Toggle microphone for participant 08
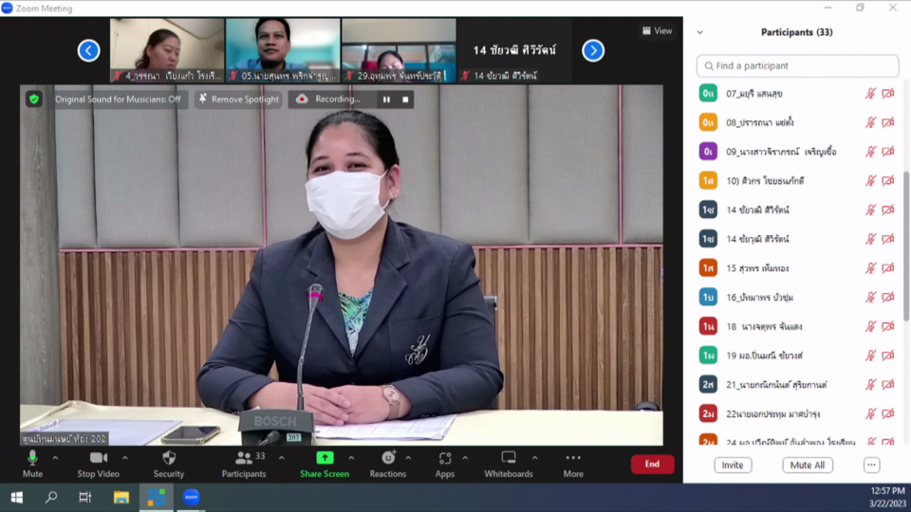 (870, 122)
